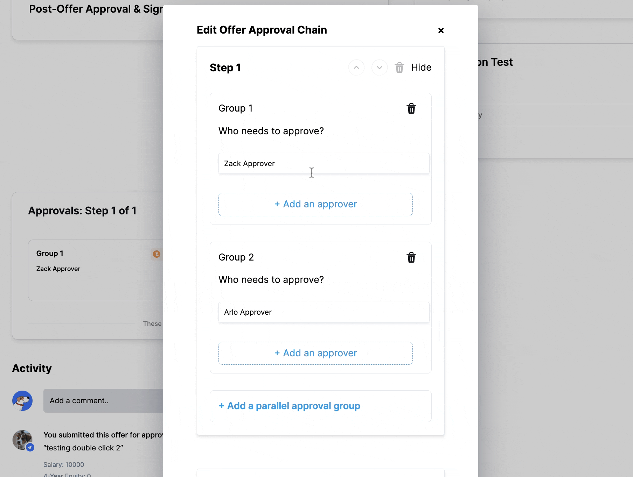633x477 pixels.
Task: Add an approver to Group 1
Action: (x=315, y=204)
